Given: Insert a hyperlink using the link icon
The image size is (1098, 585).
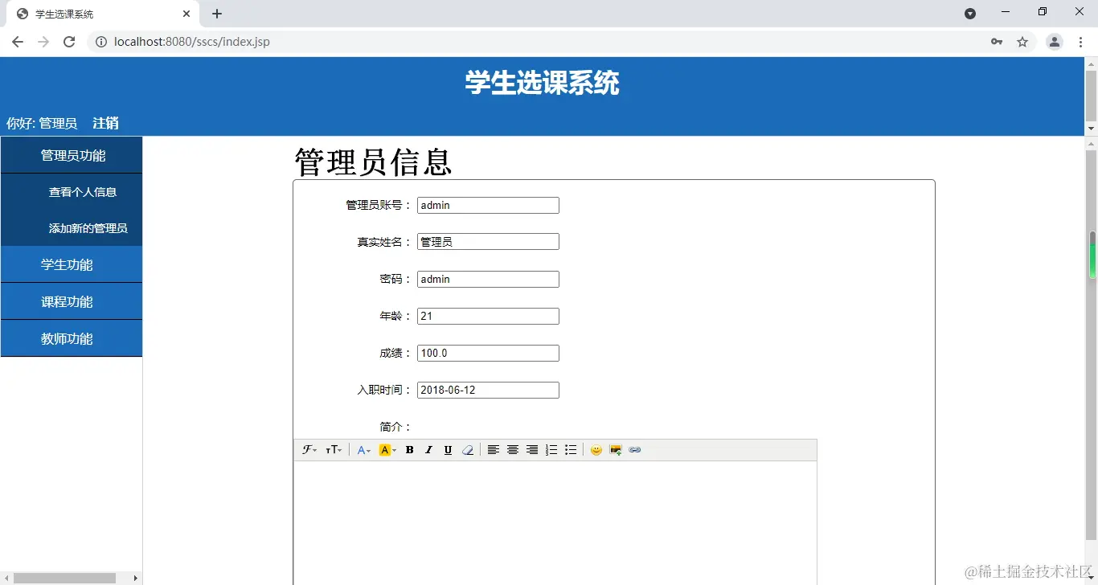Looking at the screenshot, I should (x=635, y=449).
